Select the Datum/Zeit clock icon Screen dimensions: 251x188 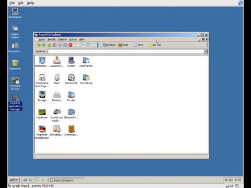71,79
